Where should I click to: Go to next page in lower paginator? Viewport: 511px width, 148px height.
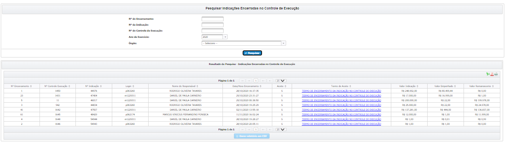[x=264, y=129]
